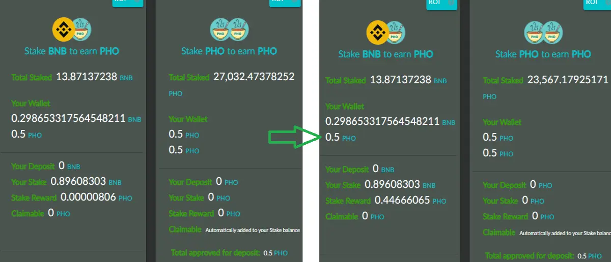611x262 pixels.
Task: Click BNB coin icon on card with reward 0.00000806
Action: click(x=63, y=29)
